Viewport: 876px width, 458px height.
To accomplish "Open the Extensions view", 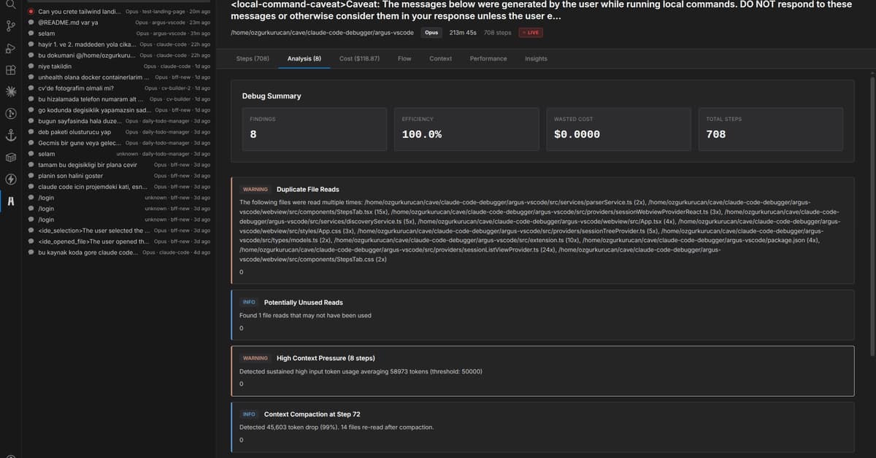I will (10, 70).
